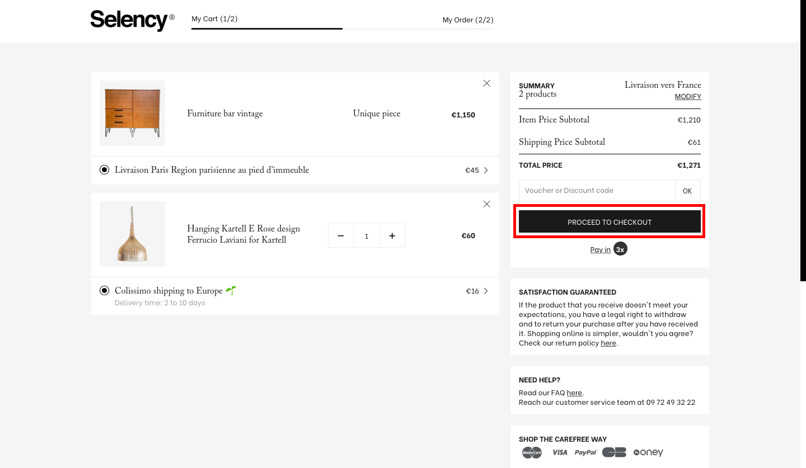This screenshot has height=468, width=806.
Task: Click customer service number 09 72 49 32 22
Action: point(671,403)
